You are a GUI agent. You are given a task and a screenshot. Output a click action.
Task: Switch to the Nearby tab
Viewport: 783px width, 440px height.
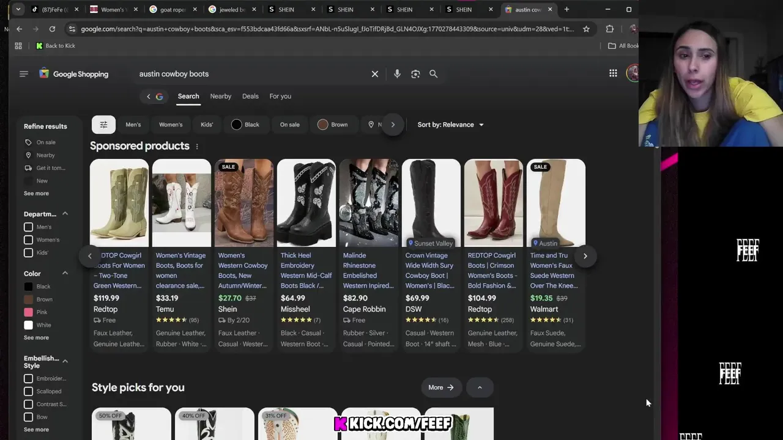tap(221, 97)
